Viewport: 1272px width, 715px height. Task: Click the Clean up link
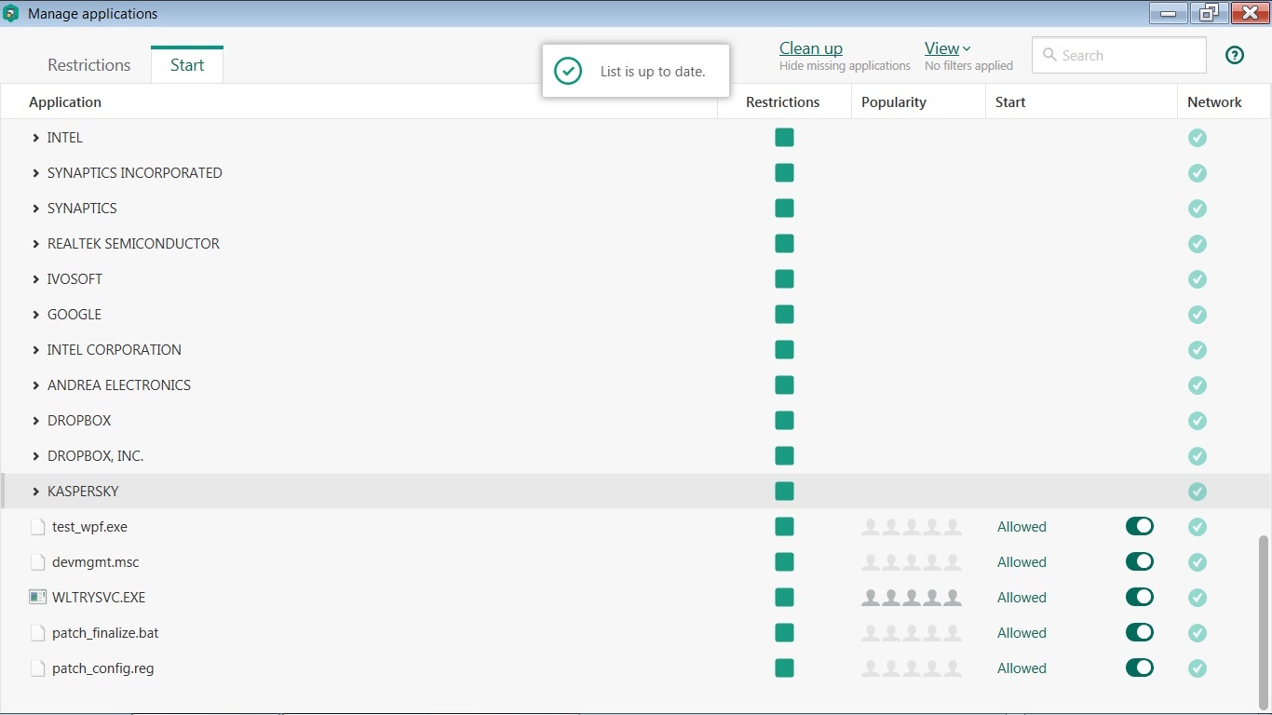tap(811, 48)
